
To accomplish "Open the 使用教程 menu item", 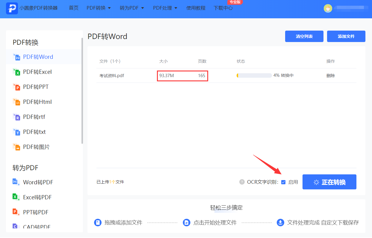I will click(196, 8).
